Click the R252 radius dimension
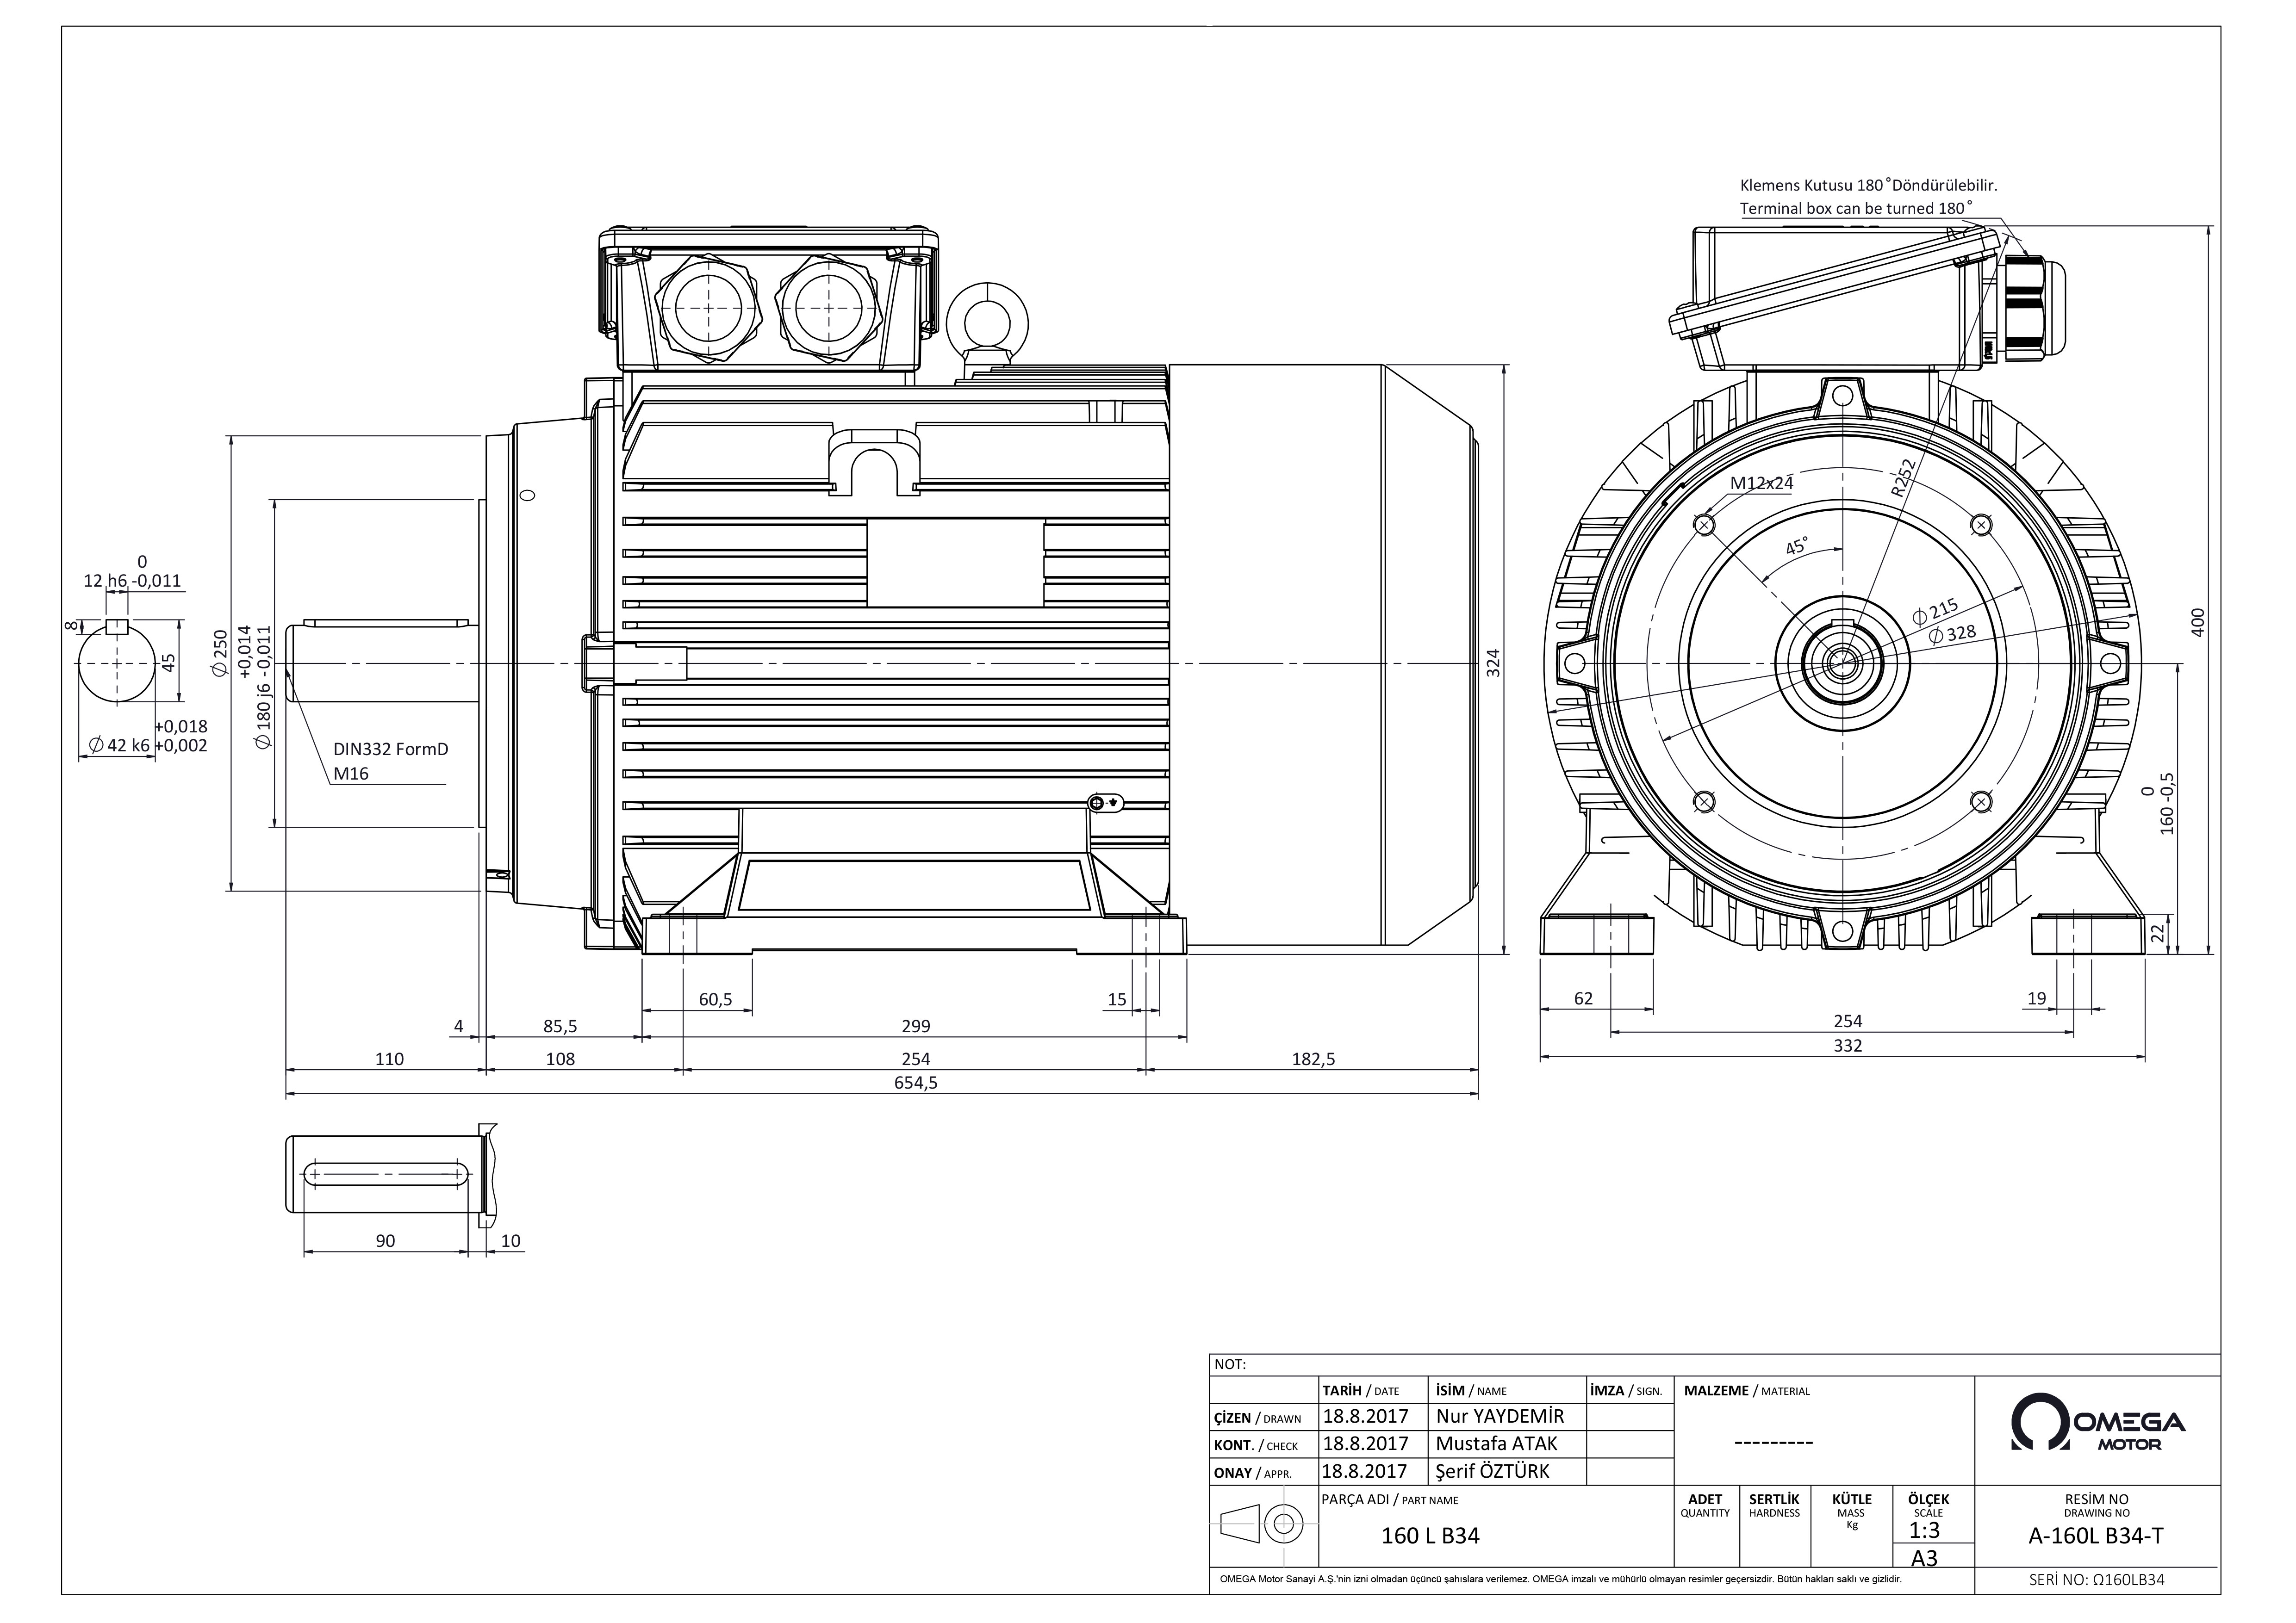 (1903, 478)
